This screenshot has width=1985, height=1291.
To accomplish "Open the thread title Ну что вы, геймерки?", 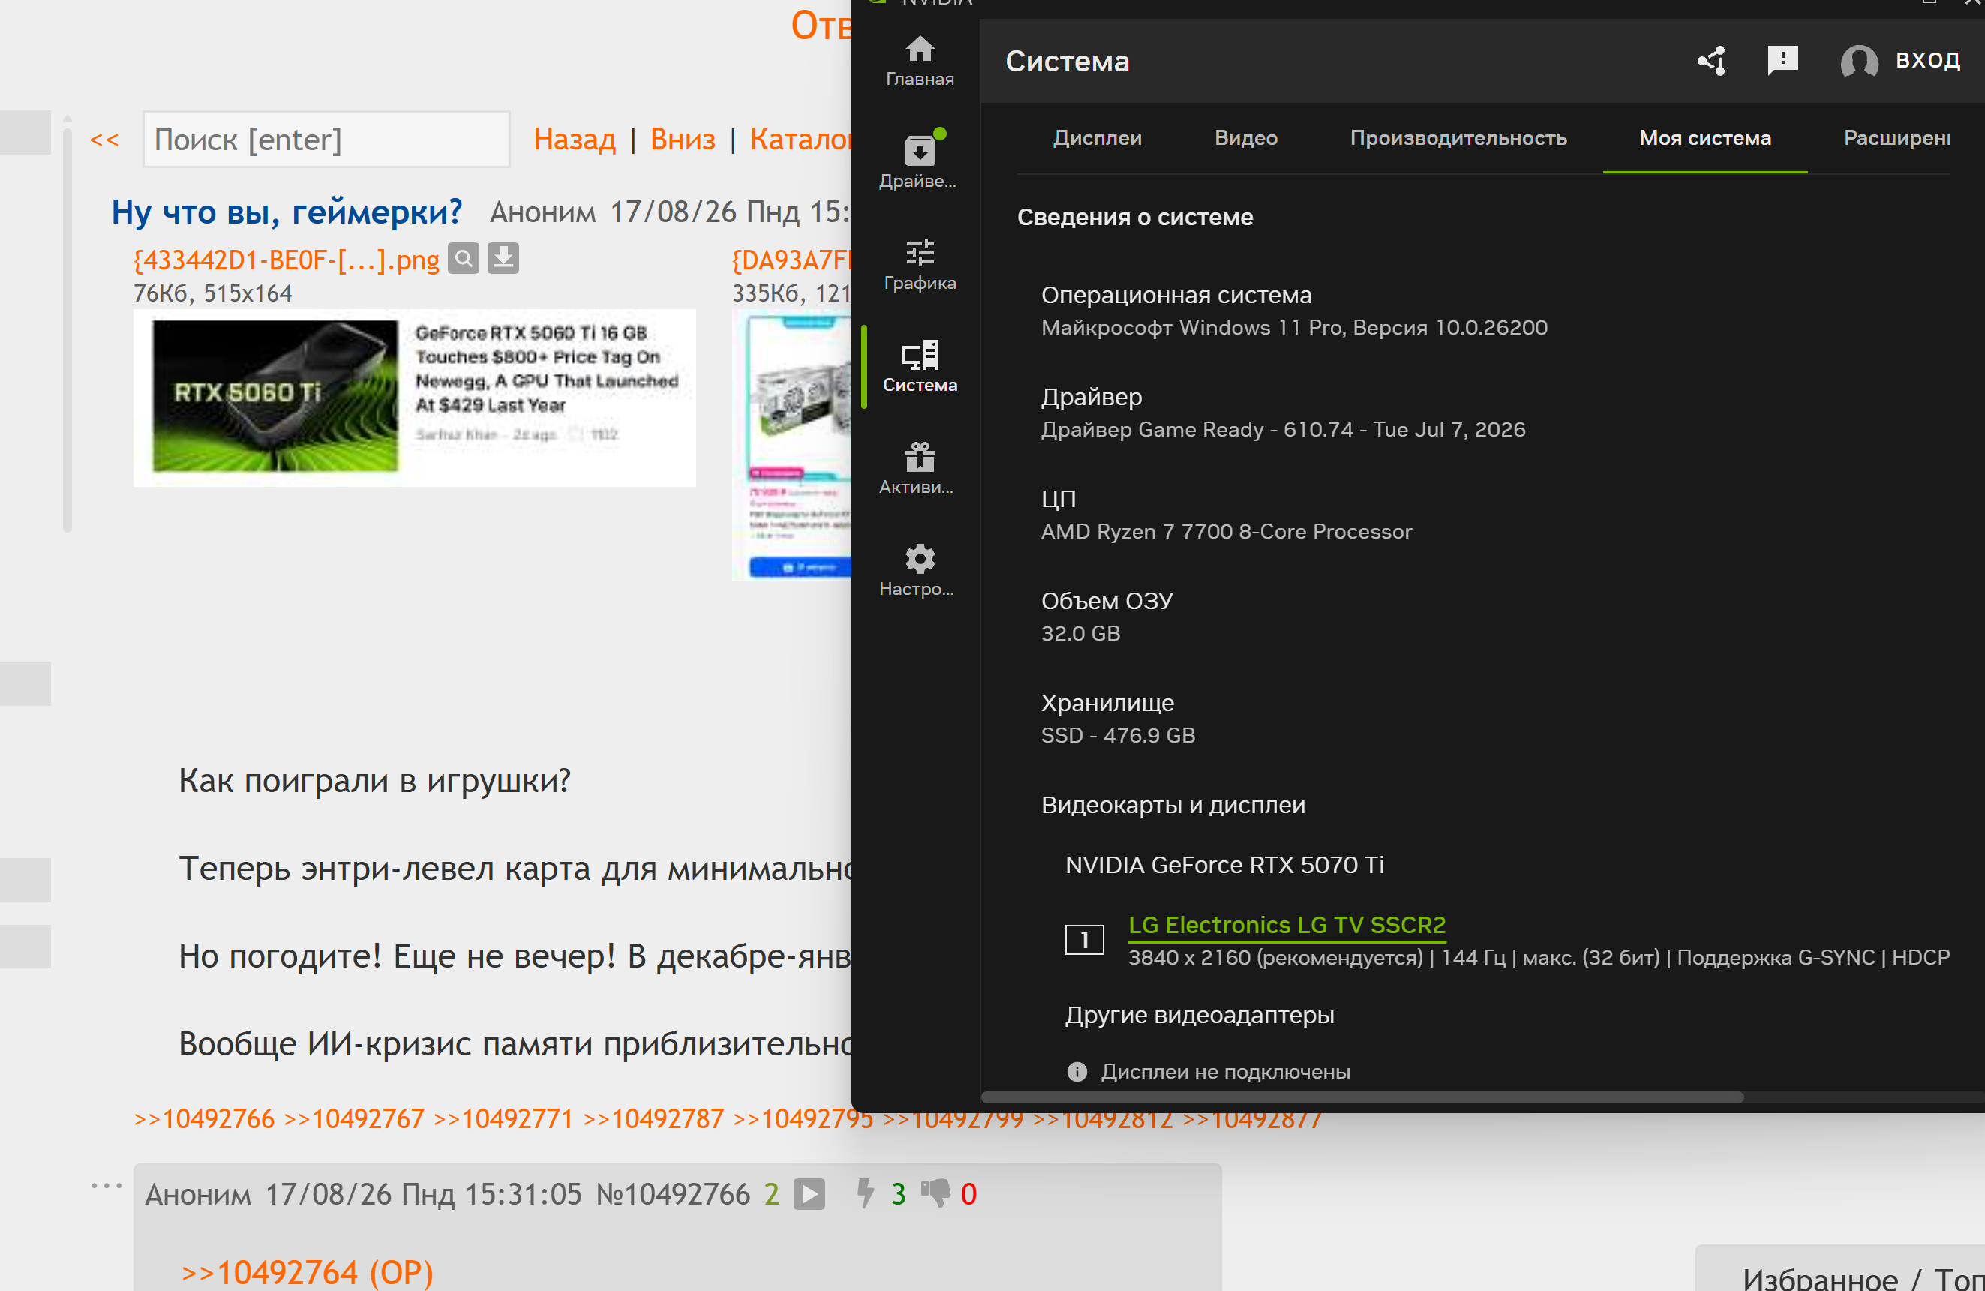I will [x=287, y=212].
